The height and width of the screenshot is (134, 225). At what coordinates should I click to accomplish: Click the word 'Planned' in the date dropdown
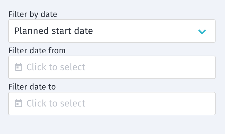tap(29, 31)
